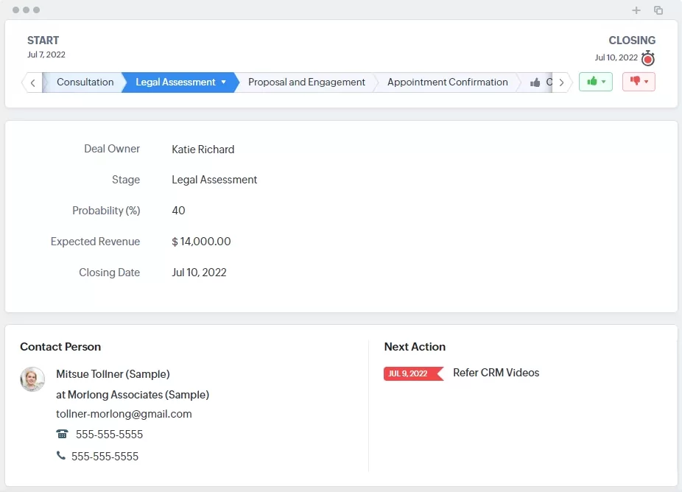Open the red thumbs-down lost dropdown
Screen dimensions: 682x492
pos(639,82)
